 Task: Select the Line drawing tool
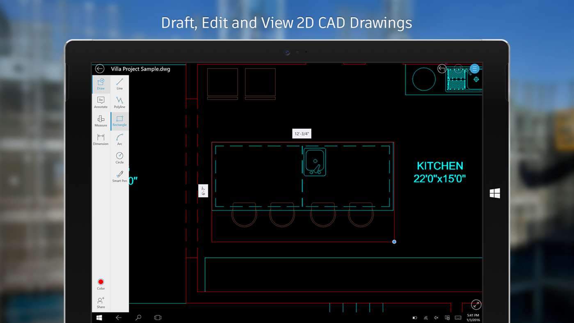[x=119, y=84]
